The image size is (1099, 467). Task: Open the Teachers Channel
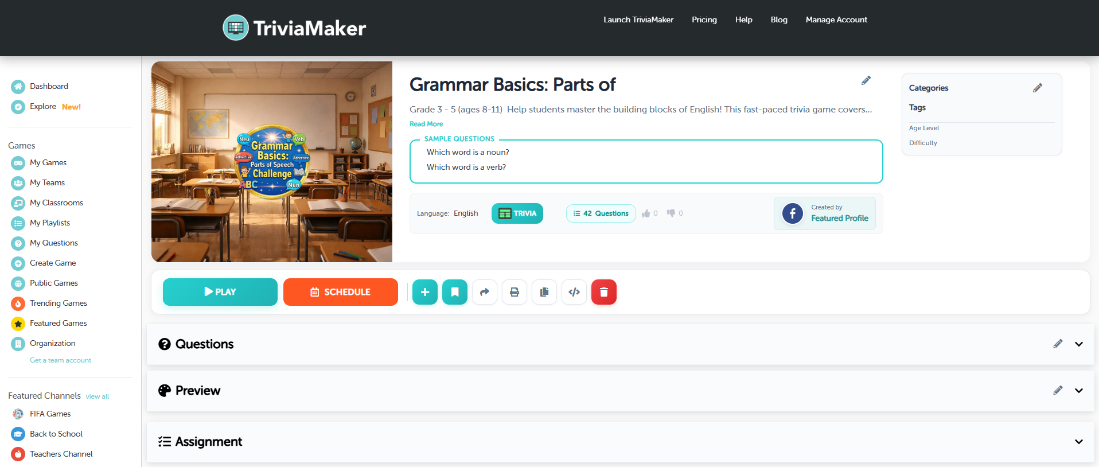[61, 454]
